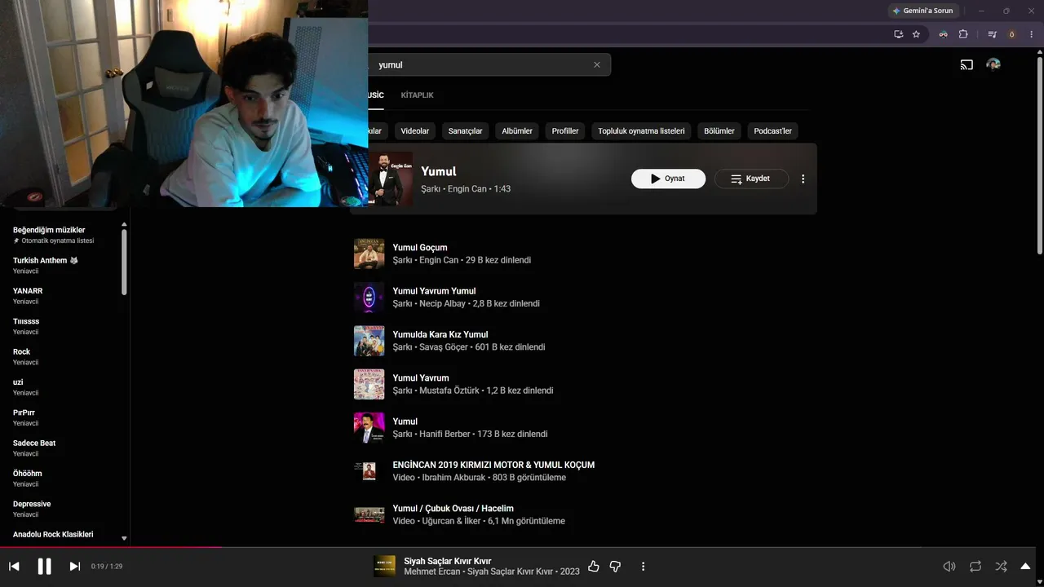Click the Hanifi Berber artist link

tap(445, 435)
